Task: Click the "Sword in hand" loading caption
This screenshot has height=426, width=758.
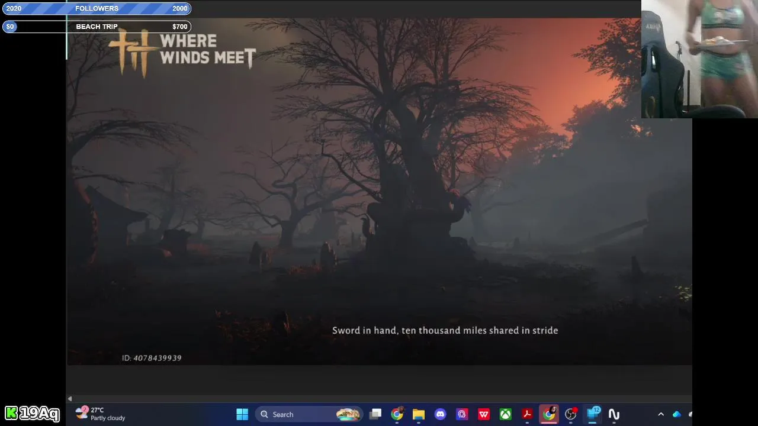Action: tap(445, 330)
